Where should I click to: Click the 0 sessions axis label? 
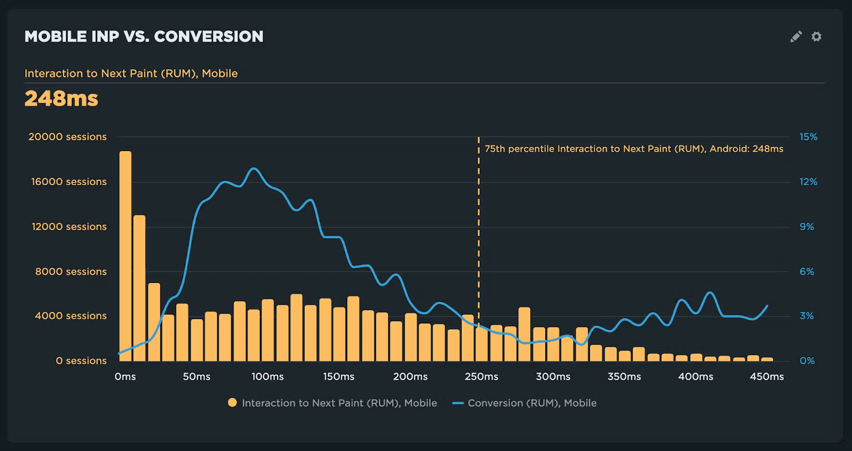pyautogui.click(x=80, y=361)
